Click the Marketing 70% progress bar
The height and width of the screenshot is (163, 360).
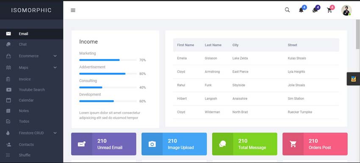click(108, 60)
